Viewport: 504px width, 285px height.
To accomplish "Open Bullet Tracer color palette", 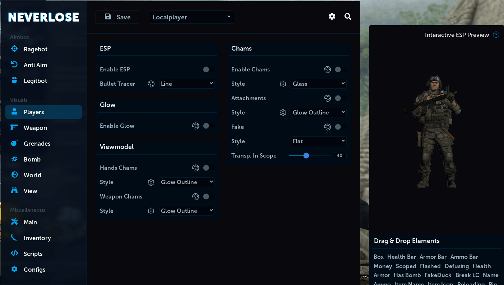I will (151, 84).
